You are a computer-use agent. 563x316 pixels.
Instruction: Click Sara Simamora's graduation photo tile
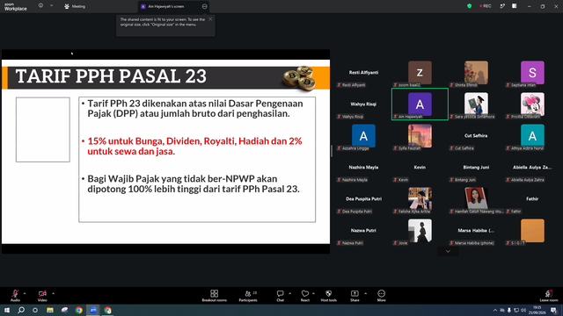476,104
